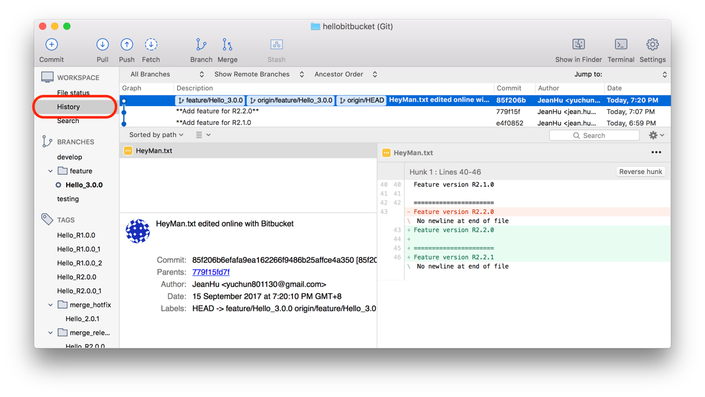Select the testing branch
The height and width of the screenshot is (397, 705).
click(x=68, y=199)
